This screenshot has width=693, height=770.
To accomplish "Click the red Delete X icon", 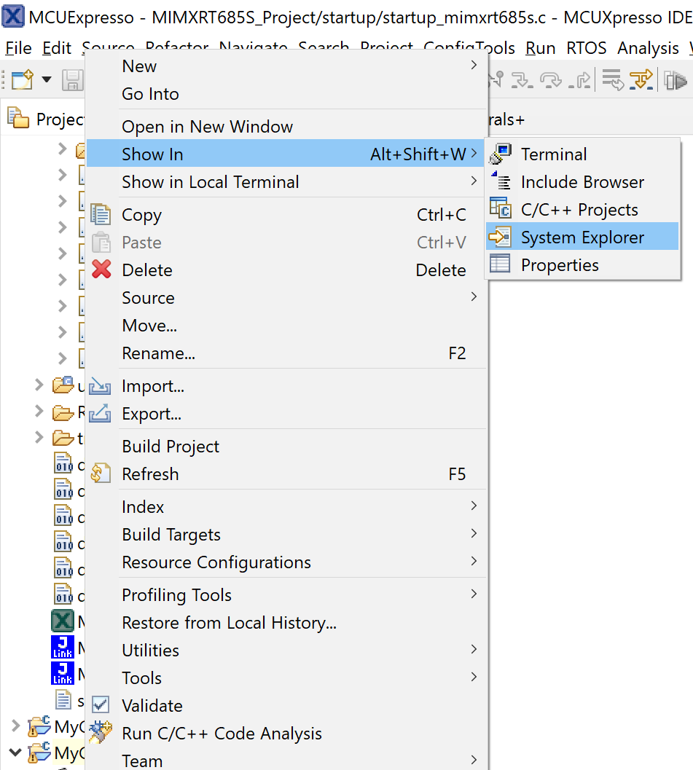I will [101, 270].
